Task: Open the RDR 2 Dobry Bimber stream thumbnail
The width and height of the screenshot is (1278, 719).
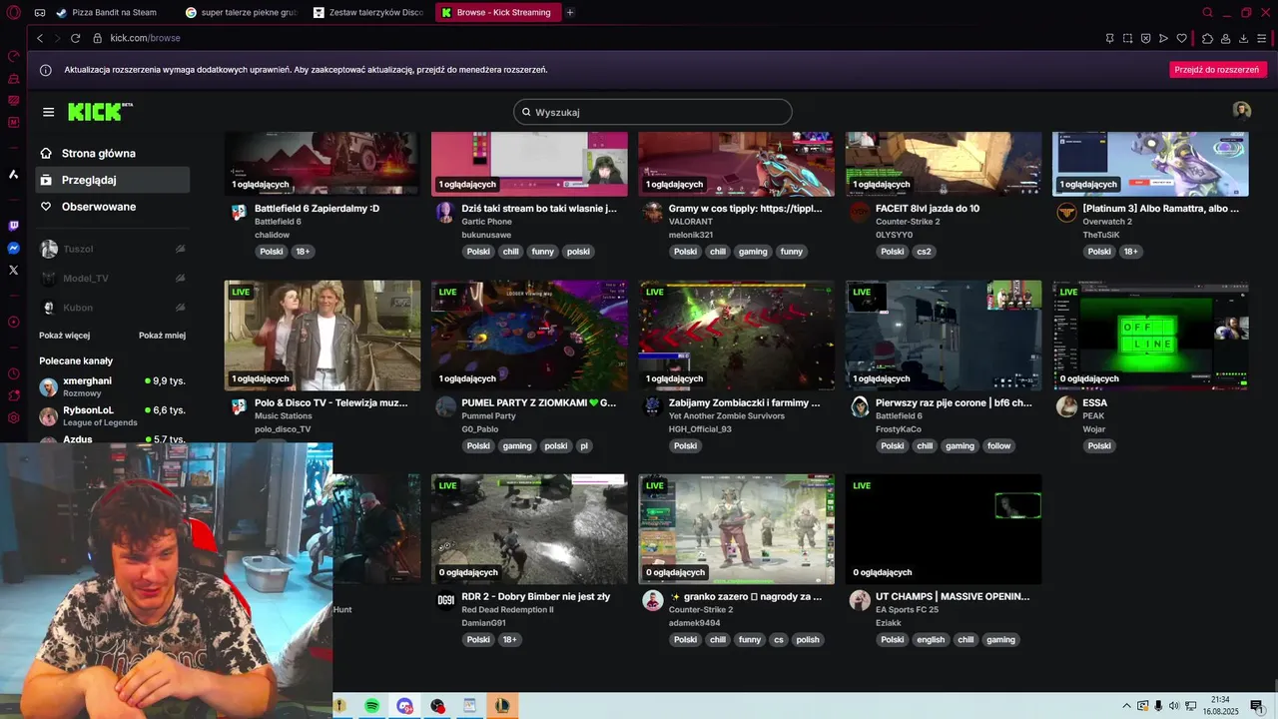Action: 529,529
